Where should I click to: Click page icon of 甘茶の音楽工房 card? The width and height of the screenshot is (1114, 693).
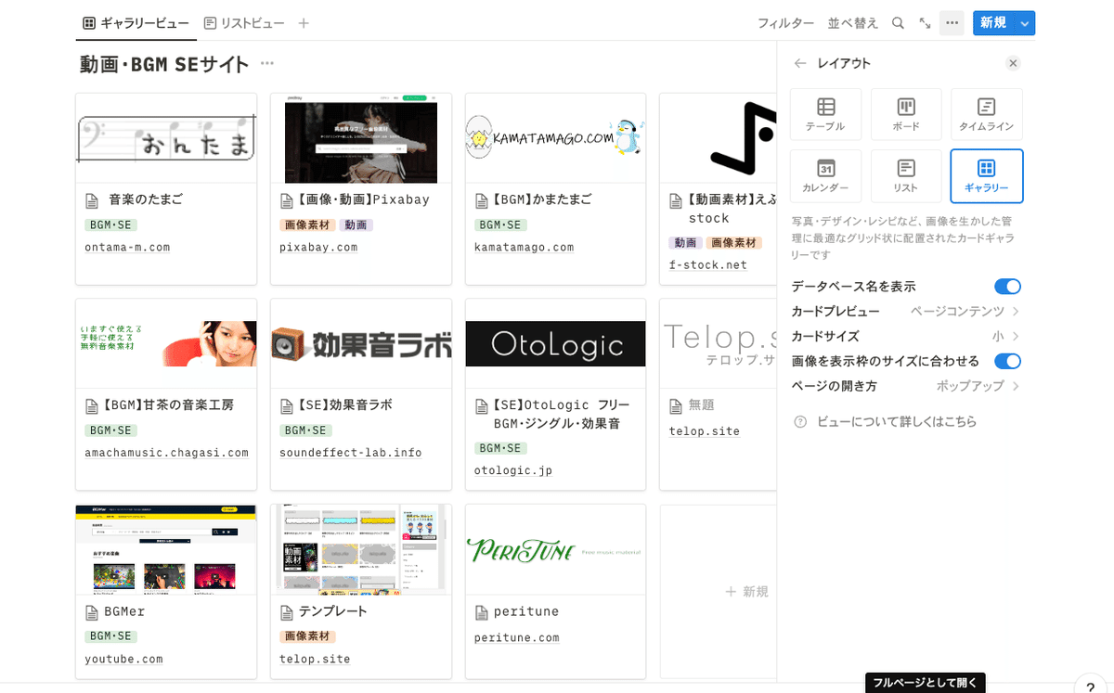coord(92,406)
